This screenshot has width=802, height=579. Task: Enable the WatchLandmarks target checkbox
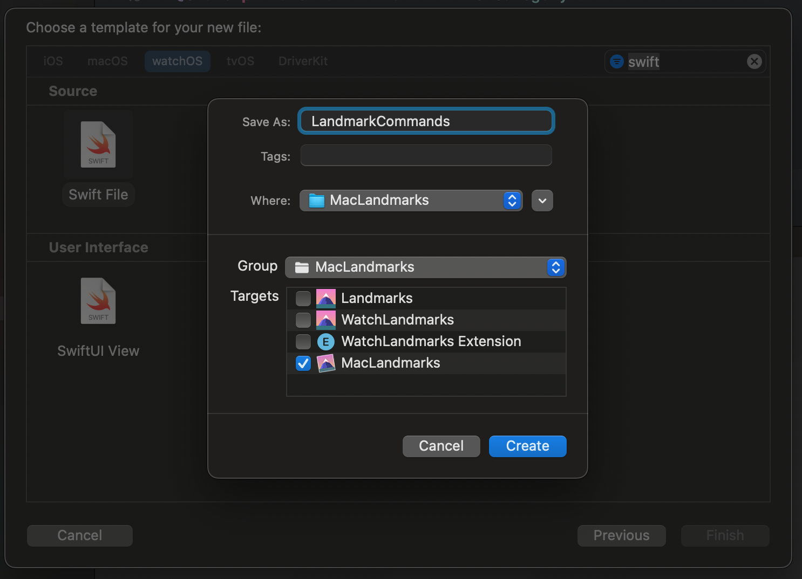click(303, 320)
